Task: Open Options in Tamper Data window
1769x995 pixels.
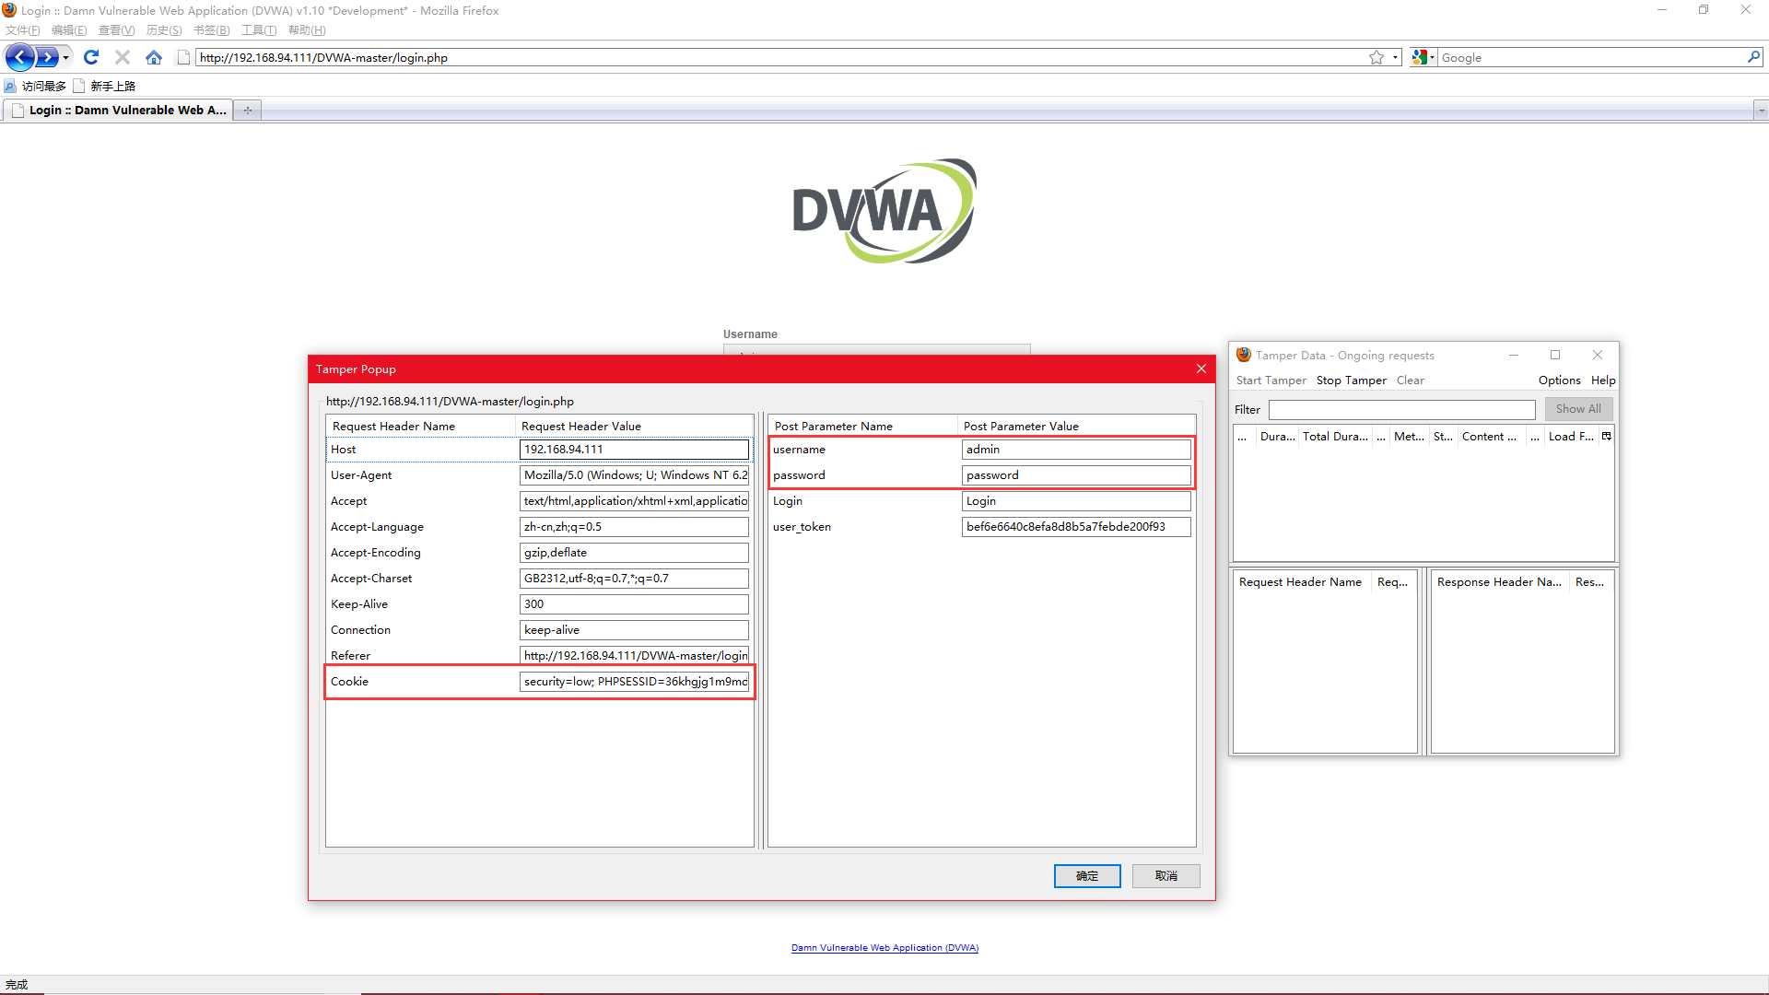Action: (x=1559, y=380)
